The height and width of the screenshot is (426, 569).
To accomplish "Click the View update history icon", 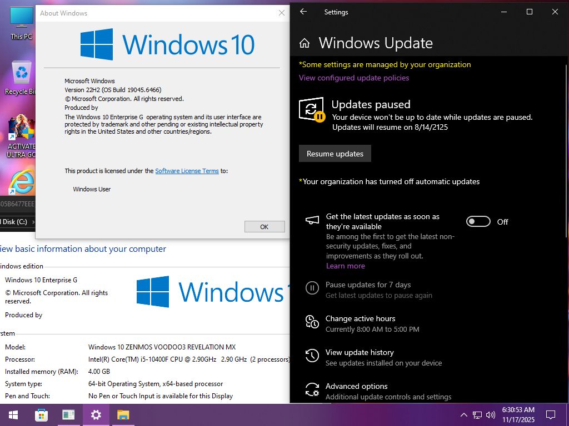I will (312, 356).
